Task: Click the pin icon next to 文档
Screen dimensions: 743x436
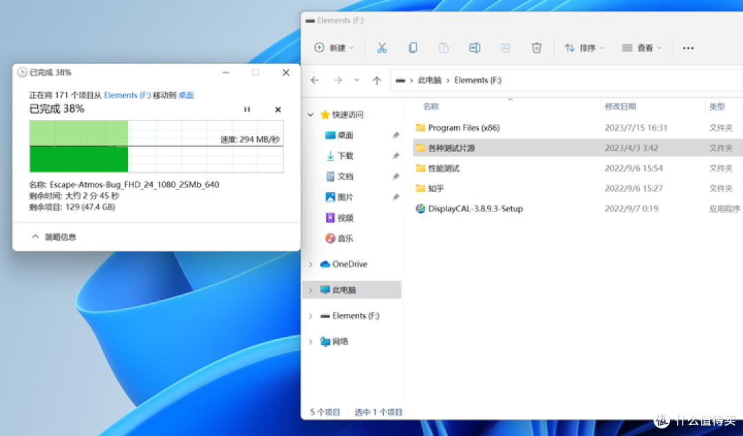Action: click(x=395, y=176)
